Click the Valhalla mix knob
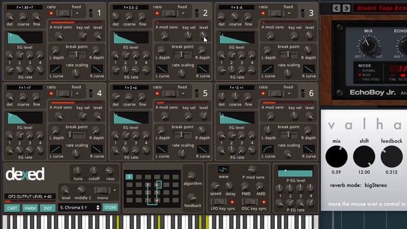Image resolution: width=407 pixels, height=229 pixels. [x=336, y=156]
